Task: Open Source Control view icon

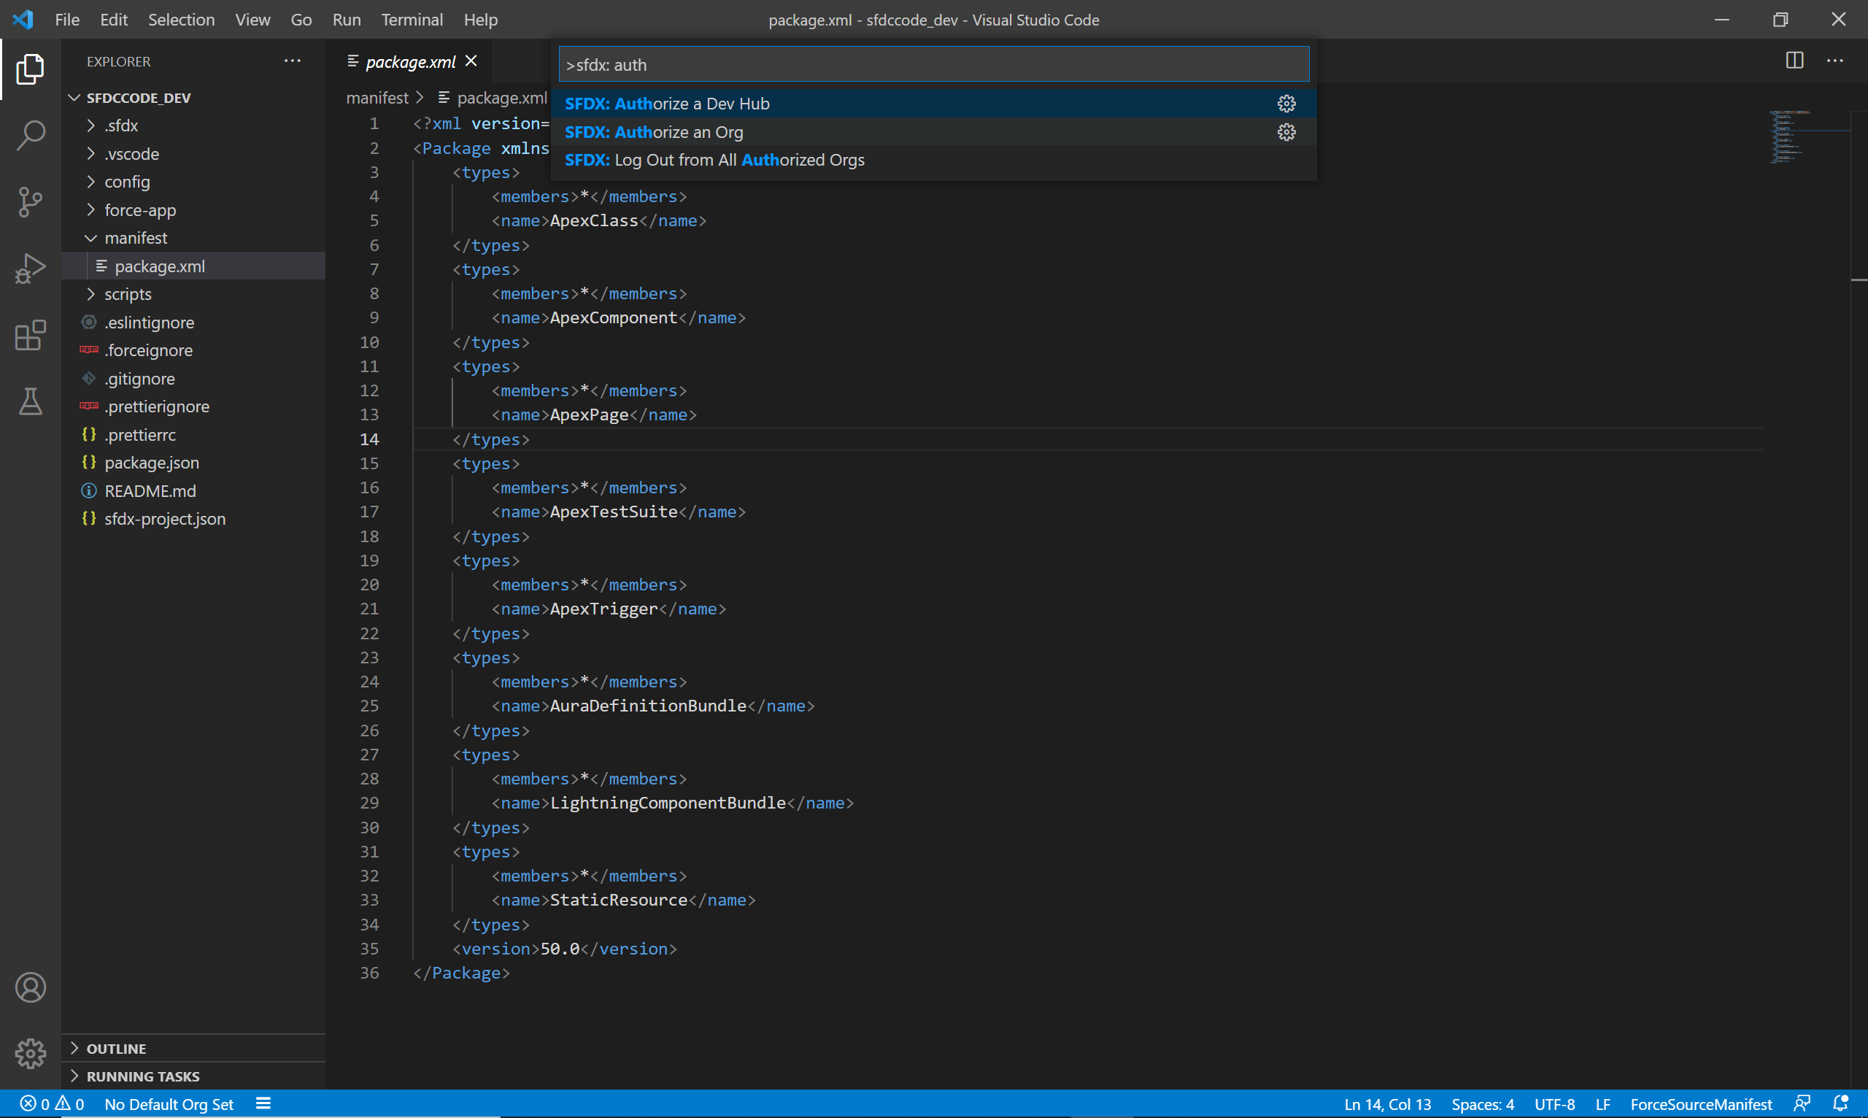Action: [30, 202]
